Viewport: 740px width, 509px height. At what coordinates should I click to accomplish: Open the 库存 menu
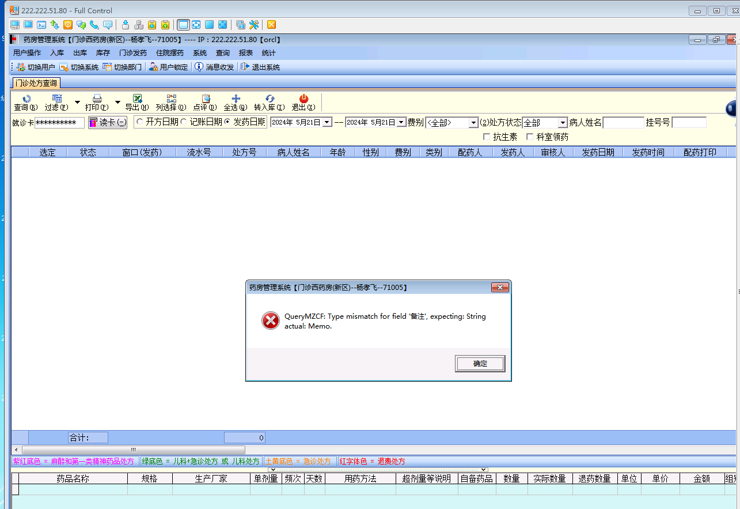pyautogui.click(x=103, y=52)
